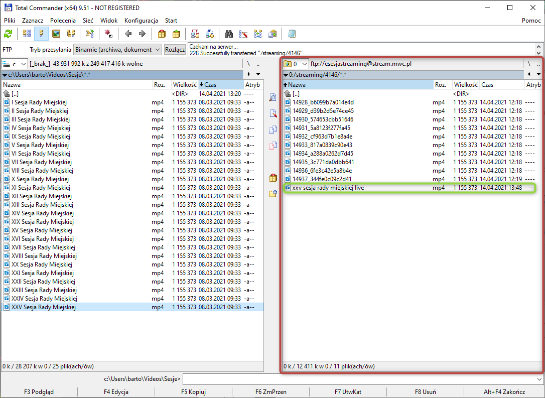Click the middle-bar view file magnifier icon
545x398 pixels.
pos(273,97)
